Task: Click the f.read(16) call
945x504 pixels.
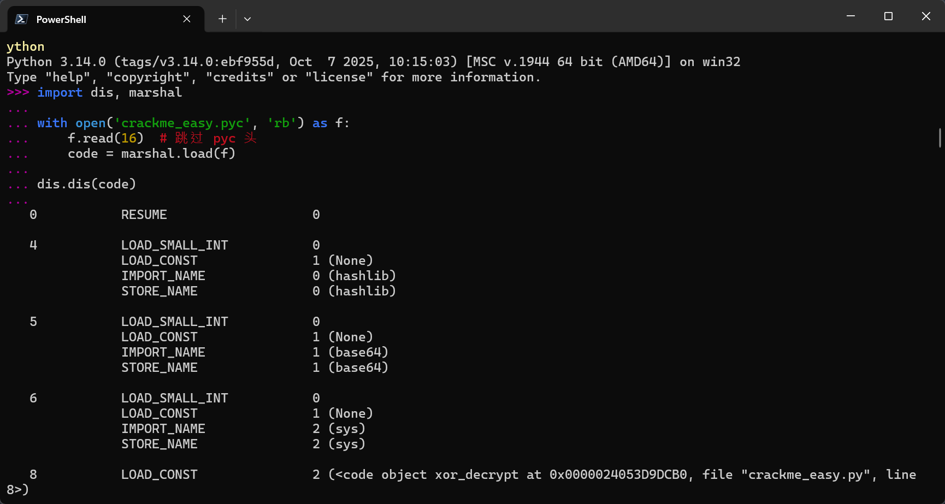Action: pyautogui.click(x=105, y=139)
